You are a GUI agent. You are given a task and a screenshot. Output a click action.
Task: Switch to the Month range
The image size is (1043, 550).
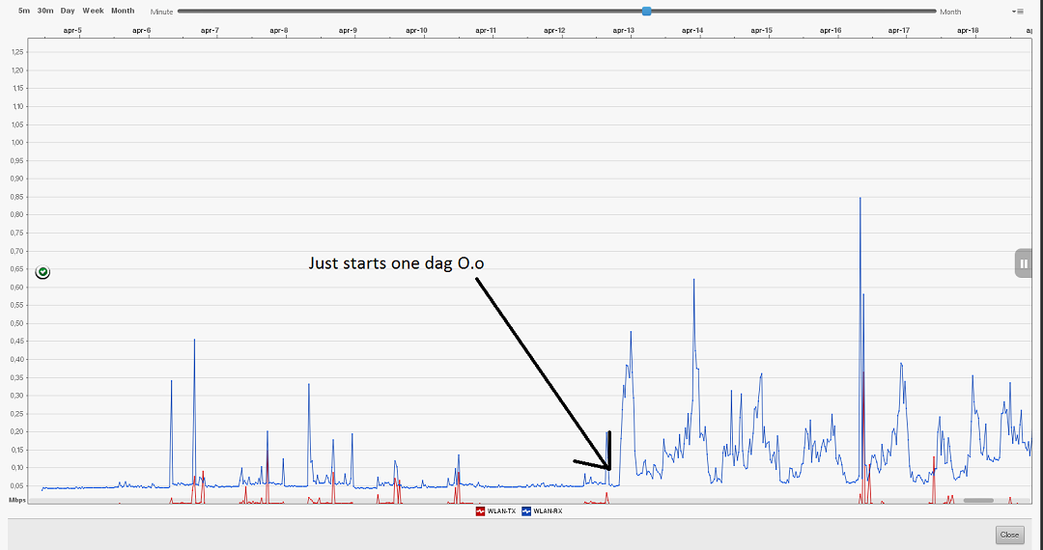(x=123, y=11)
